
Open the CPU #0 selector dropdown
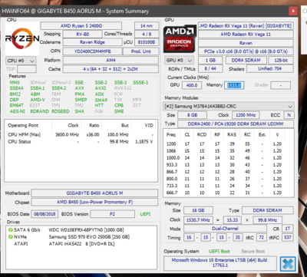(x=21, y=61)
